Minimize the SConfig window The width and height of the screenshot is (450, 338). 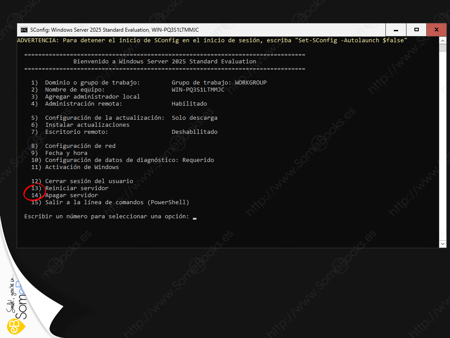click(396, 30)
